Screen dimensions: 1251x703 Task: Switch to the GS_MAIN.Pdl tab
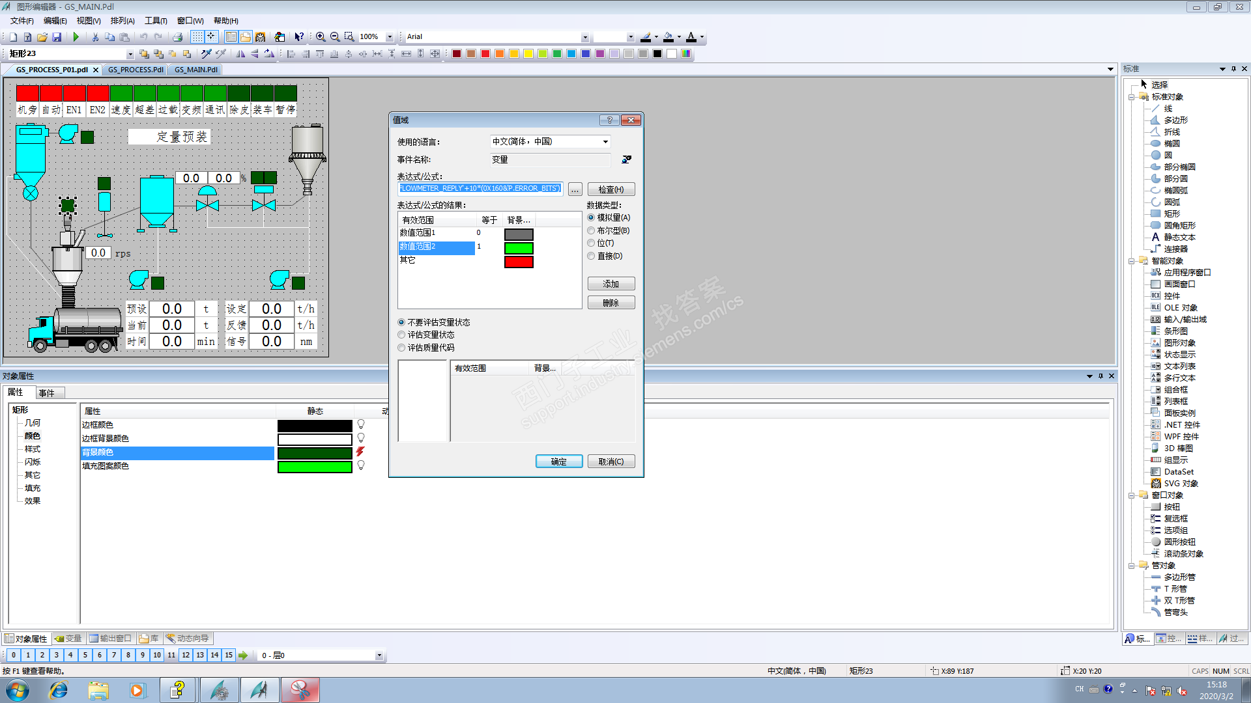click(x=195, y=70)
